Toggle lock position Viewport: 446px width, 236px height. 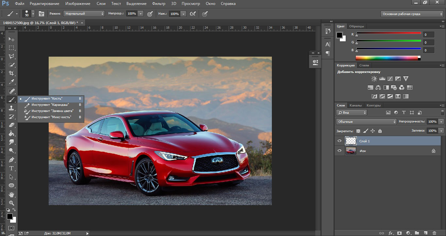pyautogui.click(x=372, y=131)
